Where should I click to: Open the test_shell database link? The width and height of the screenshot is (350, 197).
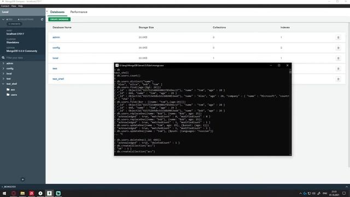[x=58, y=79]
